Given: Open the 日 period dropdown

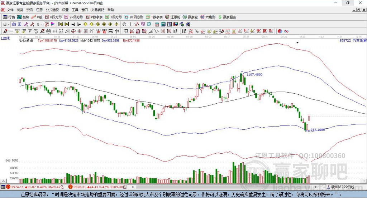Looking at the screenshot, I should pos(6,24).
